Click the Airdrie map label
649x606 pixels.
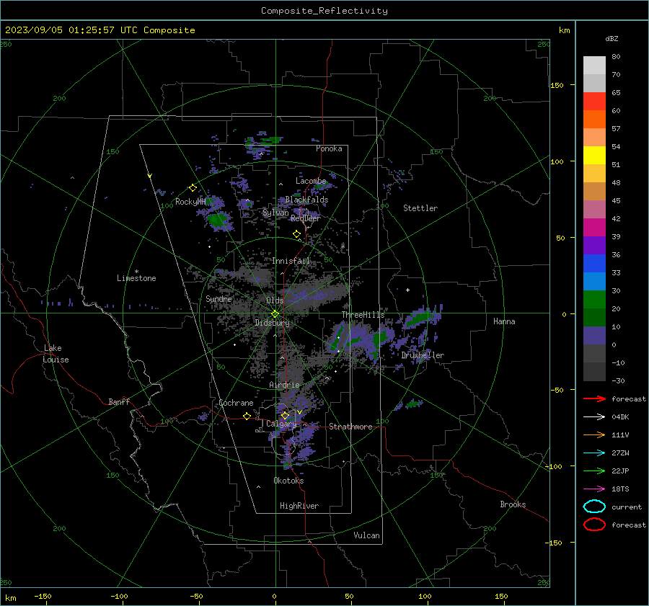point(284,385)
